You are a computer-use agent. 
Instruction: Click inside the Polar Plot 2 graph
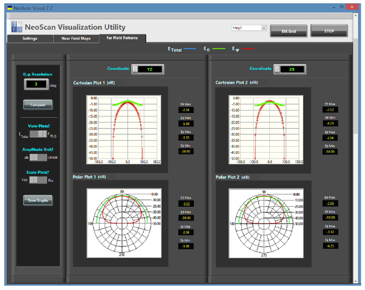tap(264, 224)
